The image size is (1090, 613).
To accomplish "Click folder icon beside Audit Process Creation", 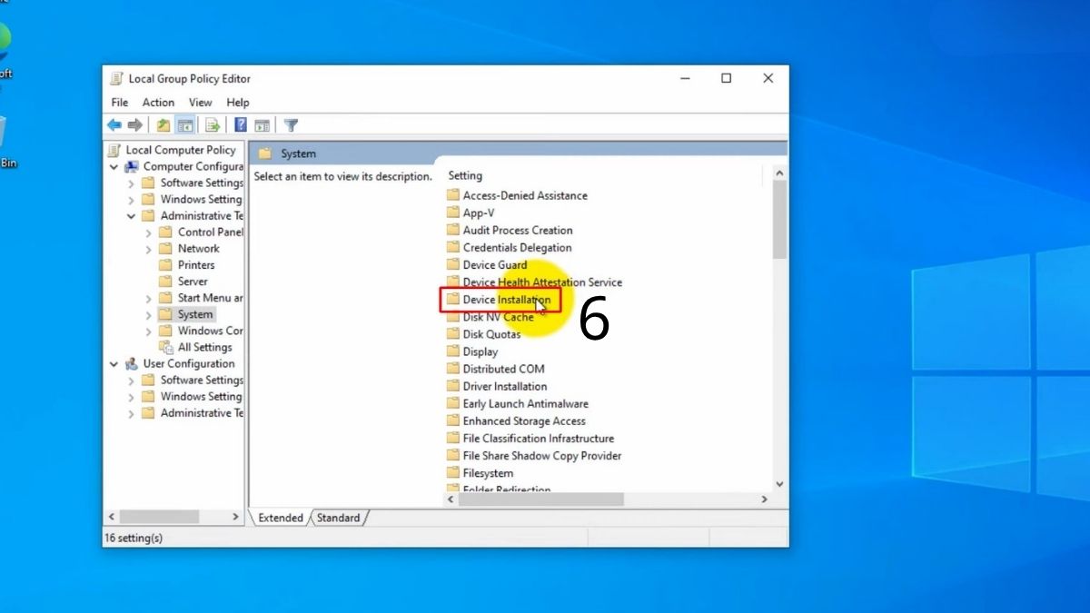I will [x=453, y=230].
